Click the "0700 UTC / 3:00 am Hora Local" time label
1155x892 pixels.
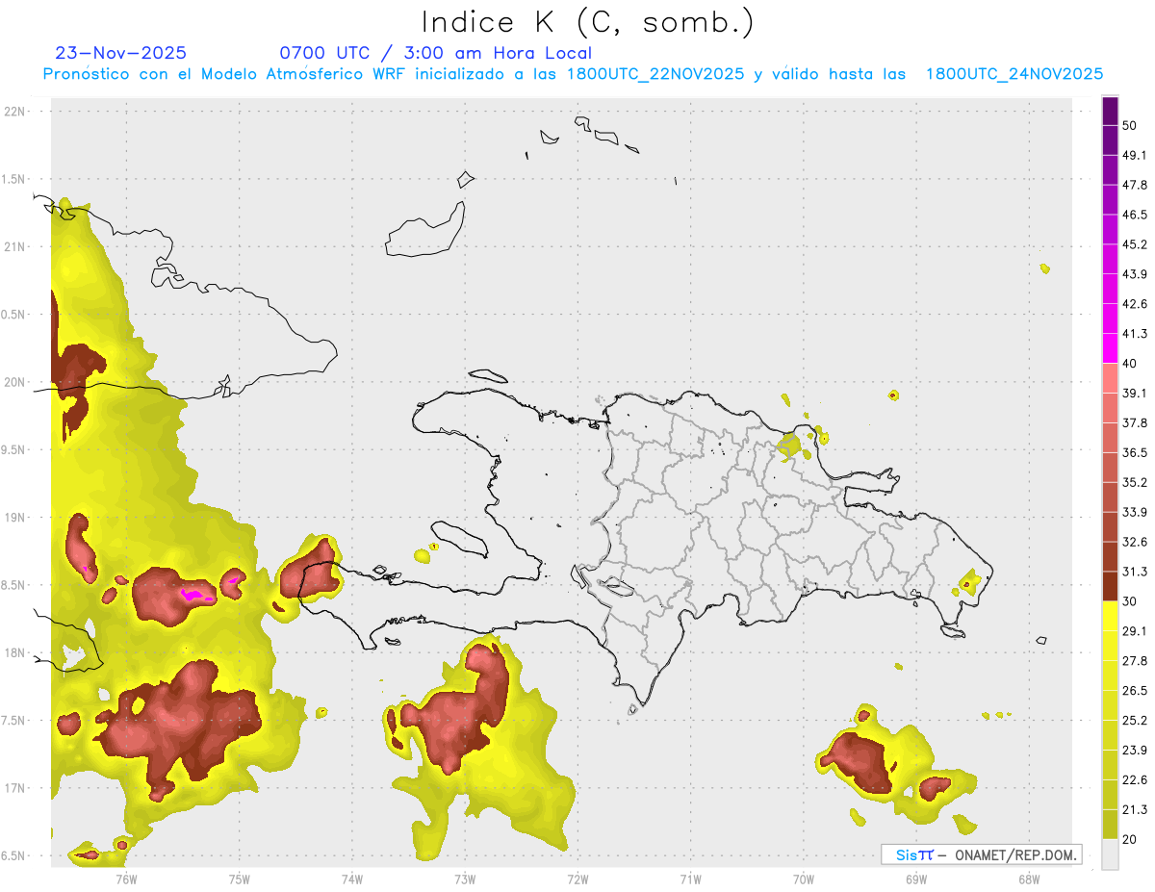(x=436, y=53)
